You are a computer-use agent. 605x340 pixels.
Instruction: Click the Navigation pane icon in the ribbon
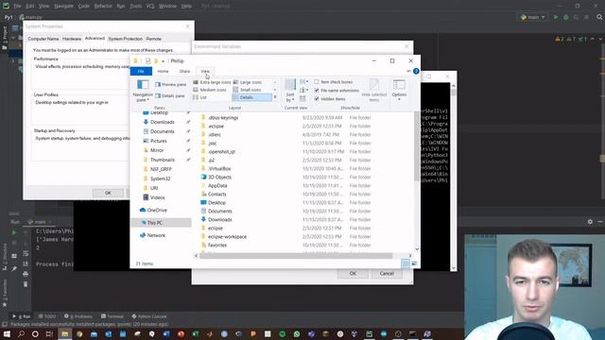[x=143, y=85]
